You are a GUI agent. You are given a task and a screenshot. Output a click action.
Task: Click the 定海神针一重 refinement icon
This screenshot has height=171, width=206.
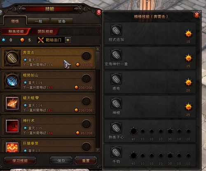(x=116, y=55)
